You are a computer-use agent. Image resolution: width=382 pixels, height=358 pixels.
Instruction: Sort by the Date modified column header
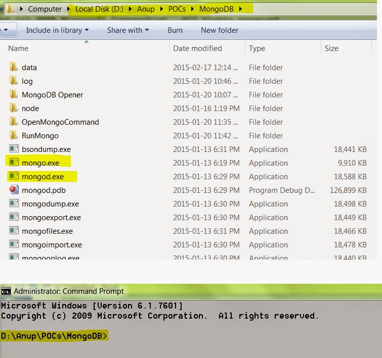[x=197, y=48]
